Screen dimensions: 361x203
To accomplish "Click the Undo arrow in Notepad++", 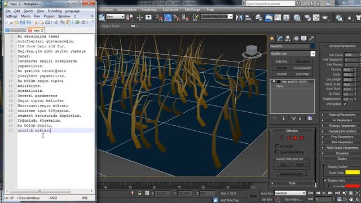I will [77, 23].
